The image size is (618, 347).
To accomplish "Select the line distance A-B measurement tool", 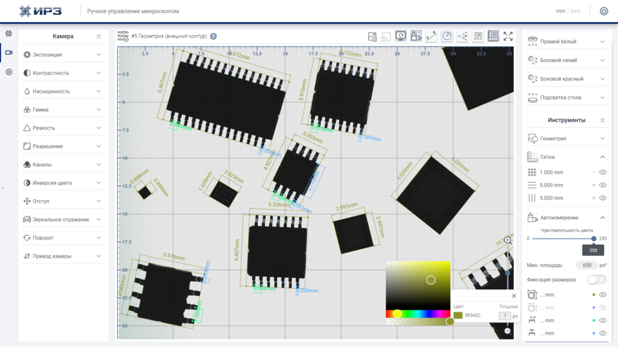I will [x=431, y=36].
